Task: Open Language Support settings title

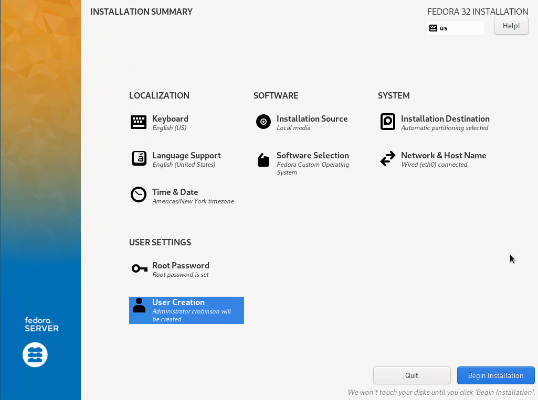Action: point(187,156)
